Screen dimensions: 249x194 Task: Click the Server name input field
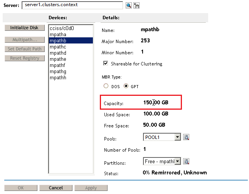click(x=72, y=5)
